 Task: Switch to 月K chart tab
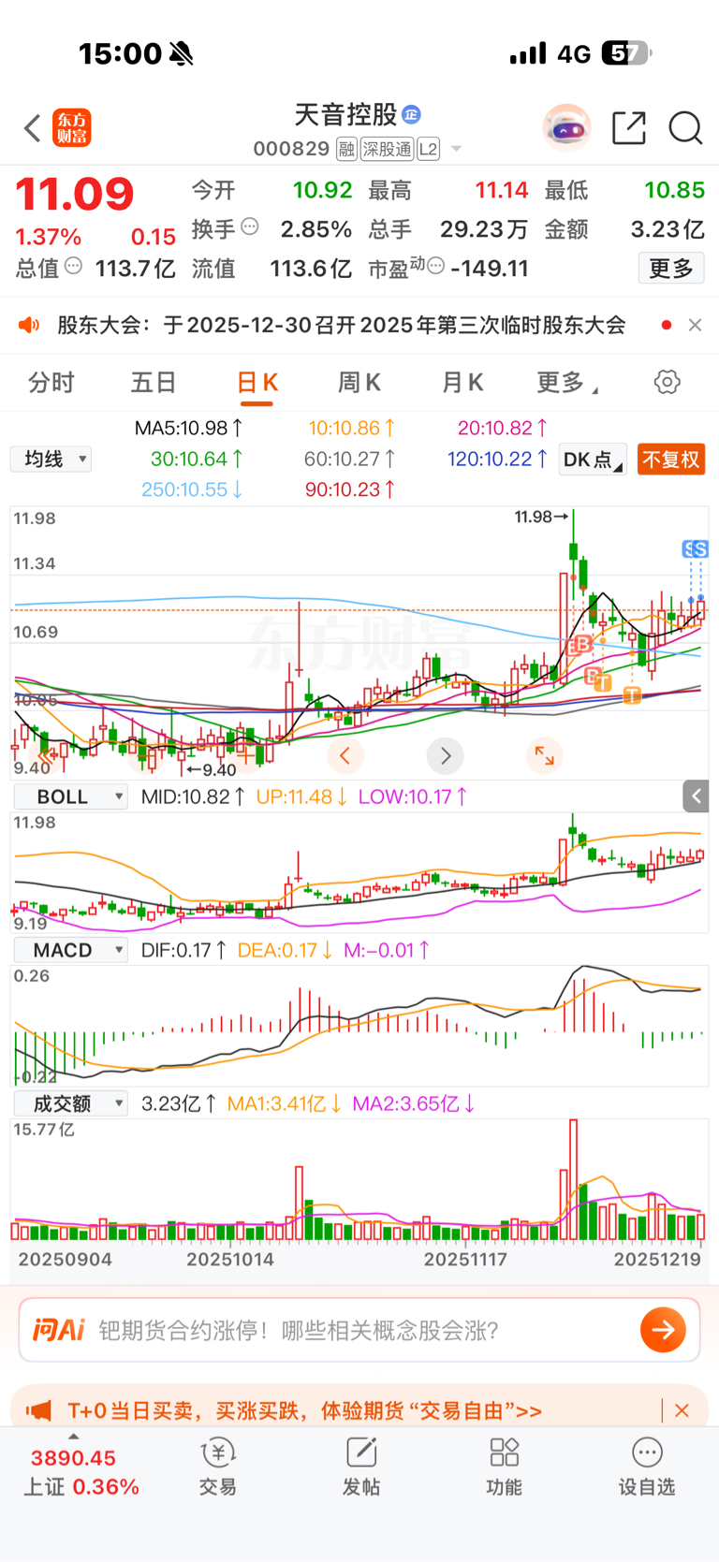coord(462,382)
